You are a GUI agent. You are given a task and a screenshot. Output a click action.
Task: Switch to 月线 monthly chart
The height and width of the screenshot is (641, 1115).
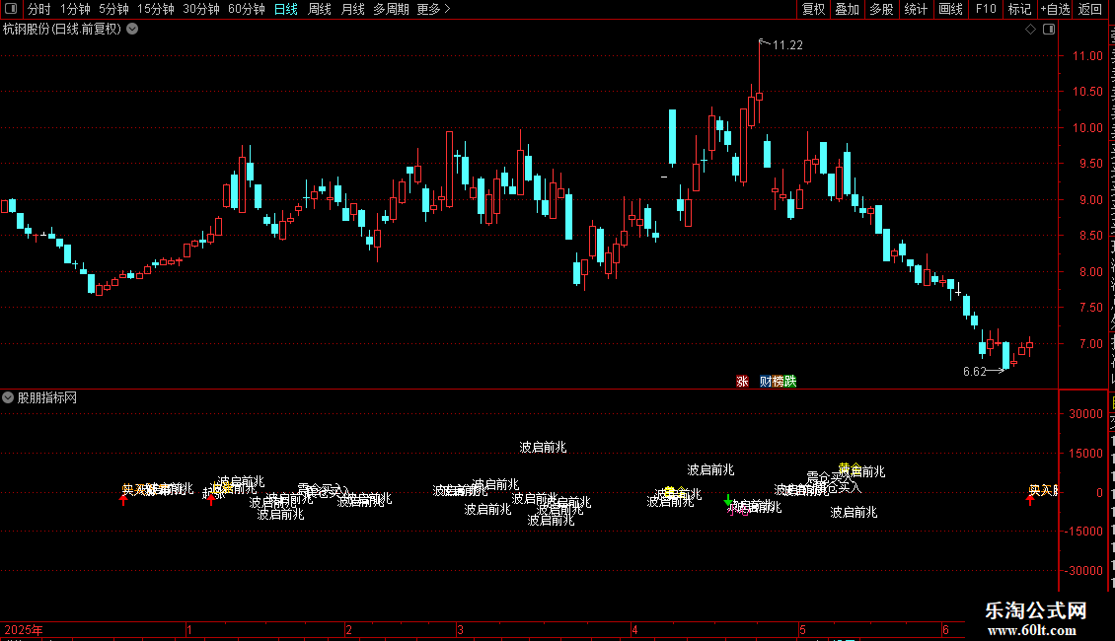click(x=352, y=9)
